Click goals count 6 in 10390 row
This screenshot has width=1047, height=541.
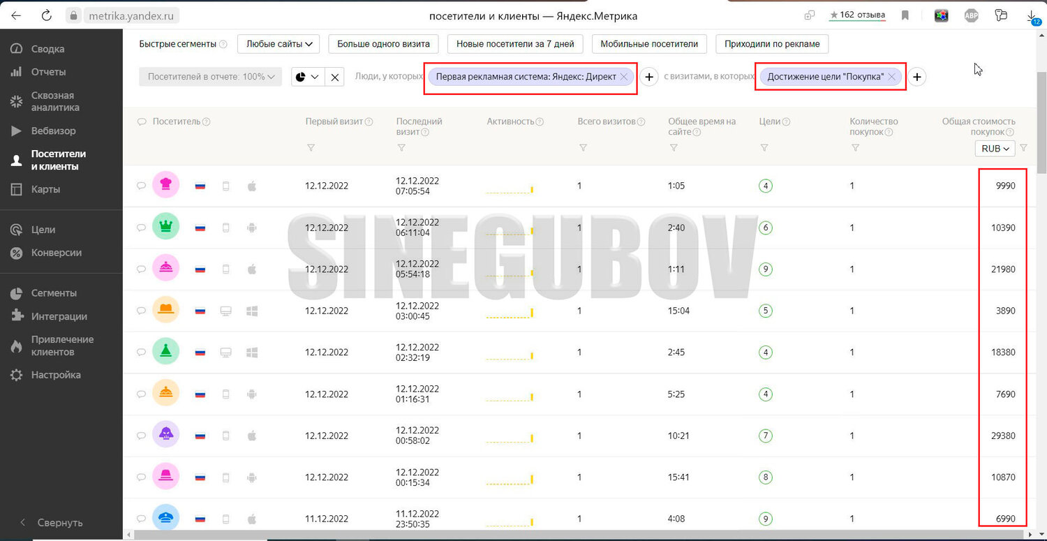point(766,228)
